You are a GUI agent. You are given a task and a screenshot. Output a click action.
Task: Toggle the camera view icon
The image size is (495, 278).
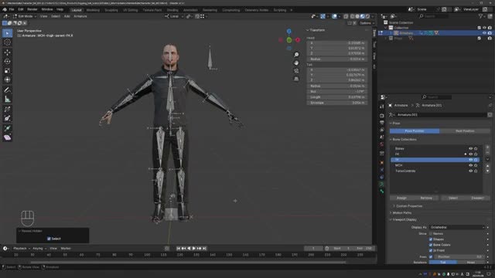click(x=296, y=71)
